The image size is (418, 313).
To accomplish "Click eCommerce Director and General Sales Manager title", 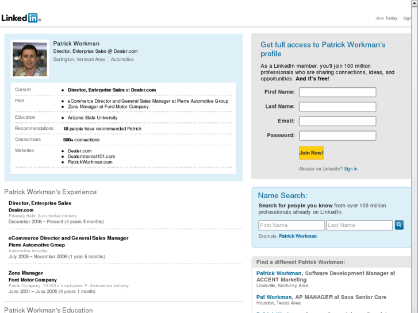I will click(68, 238).
